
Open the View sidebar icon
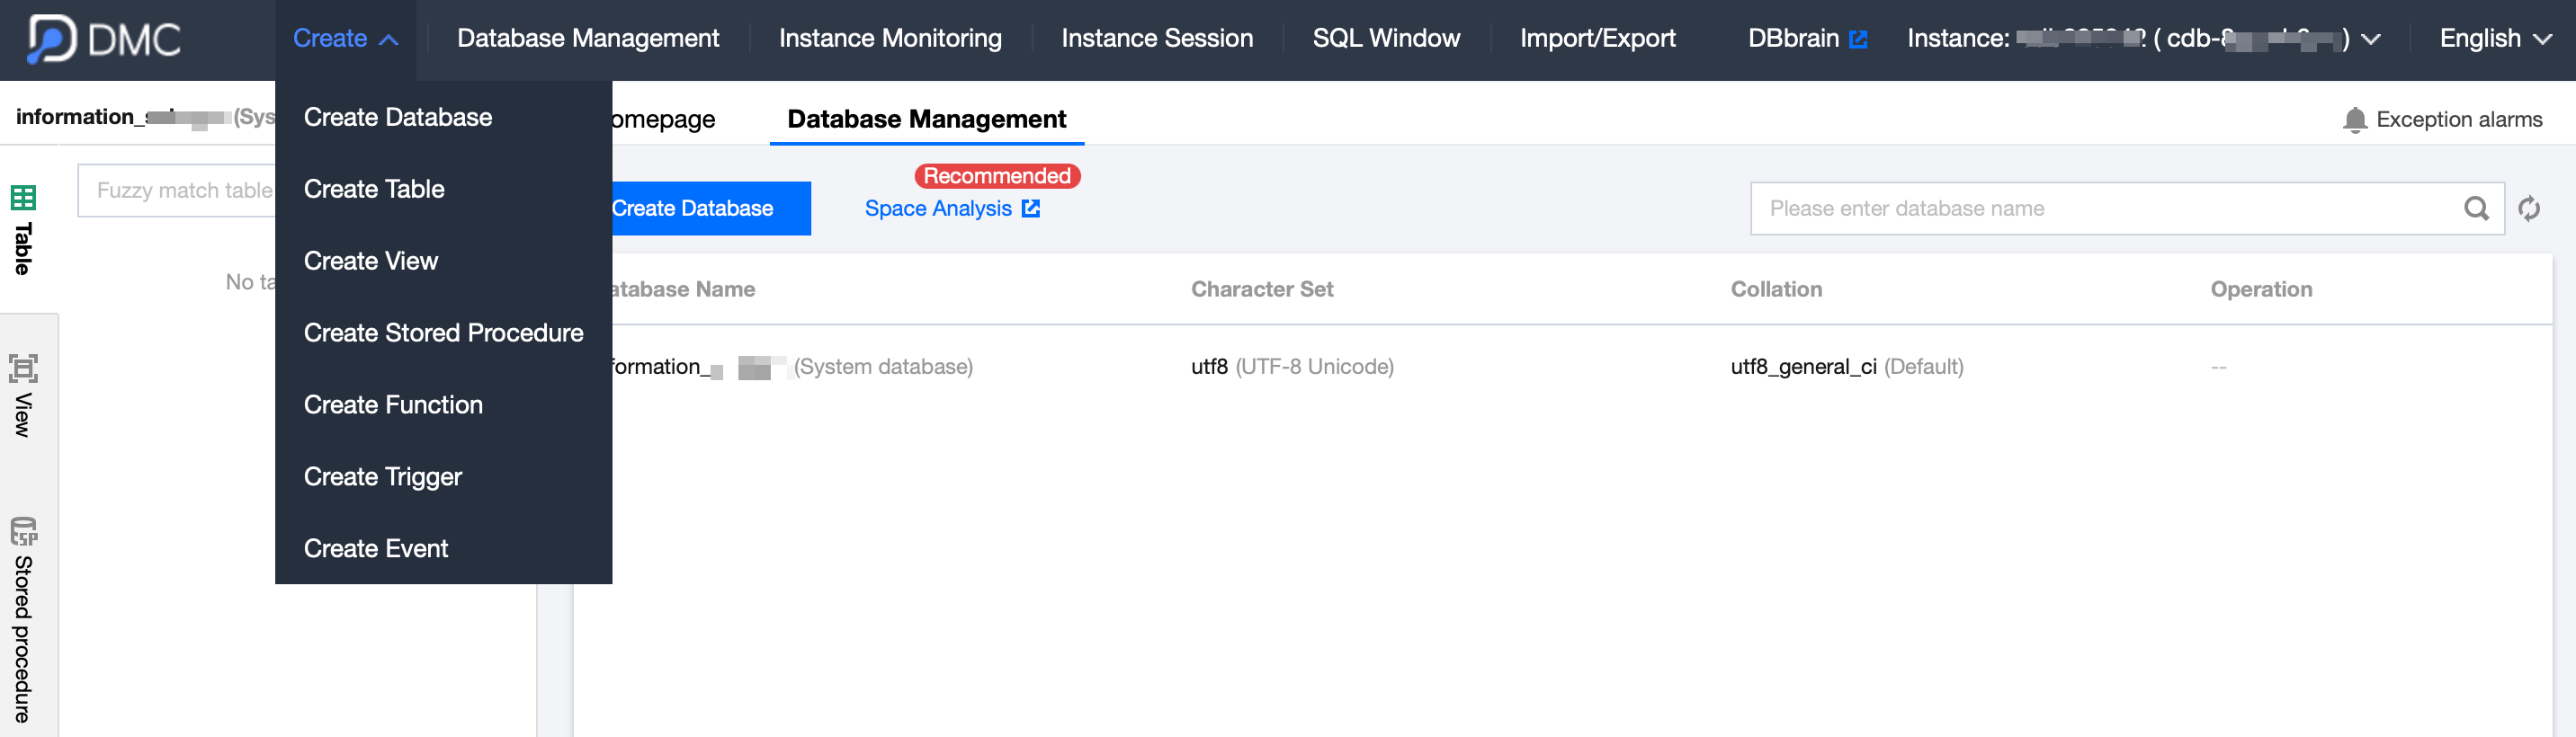click(23, 368)
